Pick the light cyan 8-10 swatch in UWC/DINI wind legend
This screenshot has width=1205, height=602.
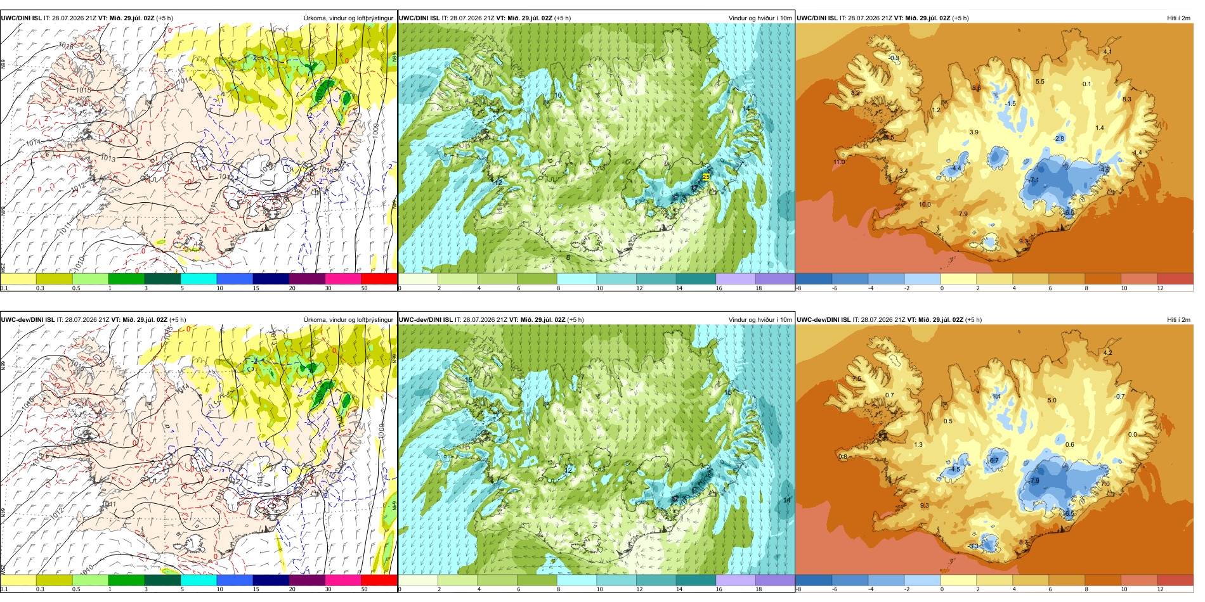click(x=576, y=279)
